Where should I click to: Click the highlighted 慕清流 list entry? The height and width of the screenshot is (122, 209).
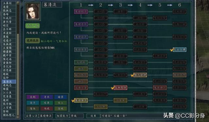(x=9, y=81)
